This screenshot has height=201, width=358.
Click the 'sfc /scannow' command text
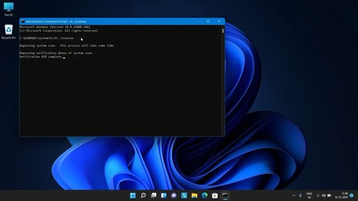63,38
